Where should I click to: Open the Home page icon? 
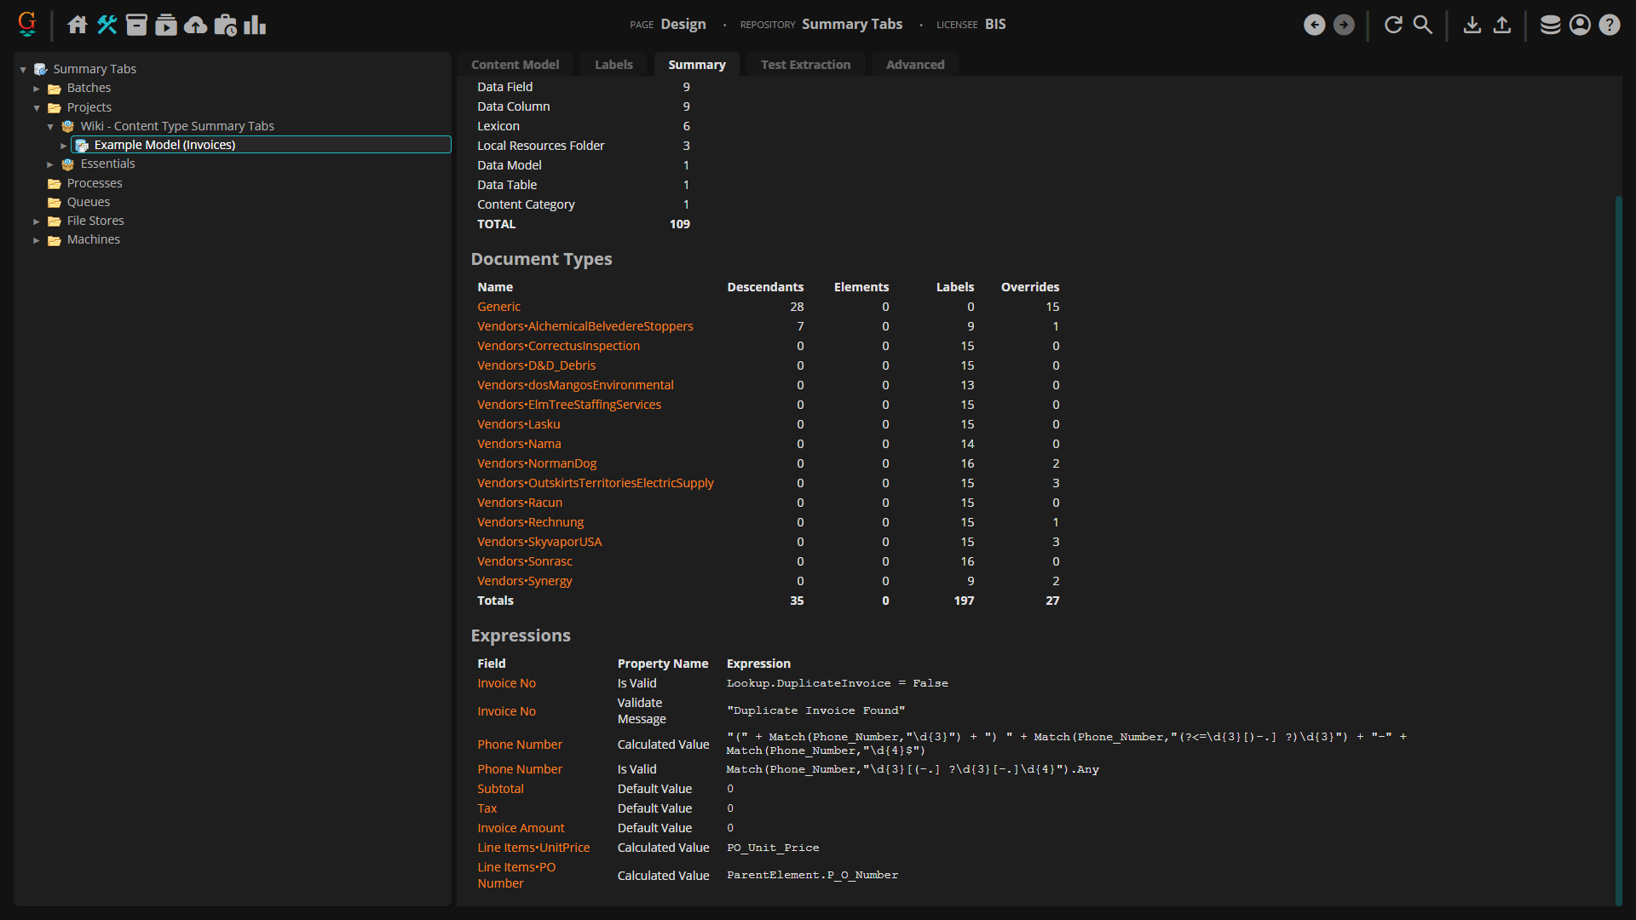(78, 25)
